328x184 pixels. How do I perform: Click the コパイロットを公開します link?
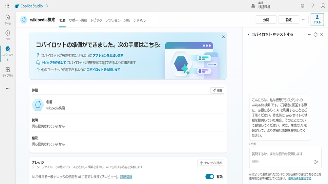point(103,69)
